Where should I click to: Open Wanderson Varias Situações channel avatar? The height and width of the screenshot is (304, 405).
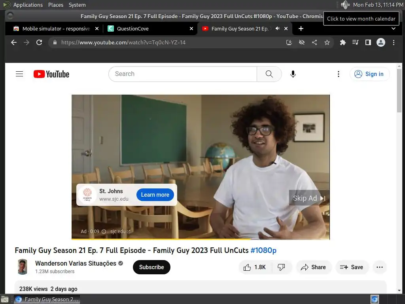point(23,267)
